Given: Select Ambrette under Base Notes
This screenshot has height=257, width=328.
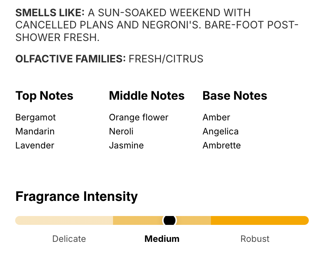Looking at the screenshot, I should click(x=222, y=145).
